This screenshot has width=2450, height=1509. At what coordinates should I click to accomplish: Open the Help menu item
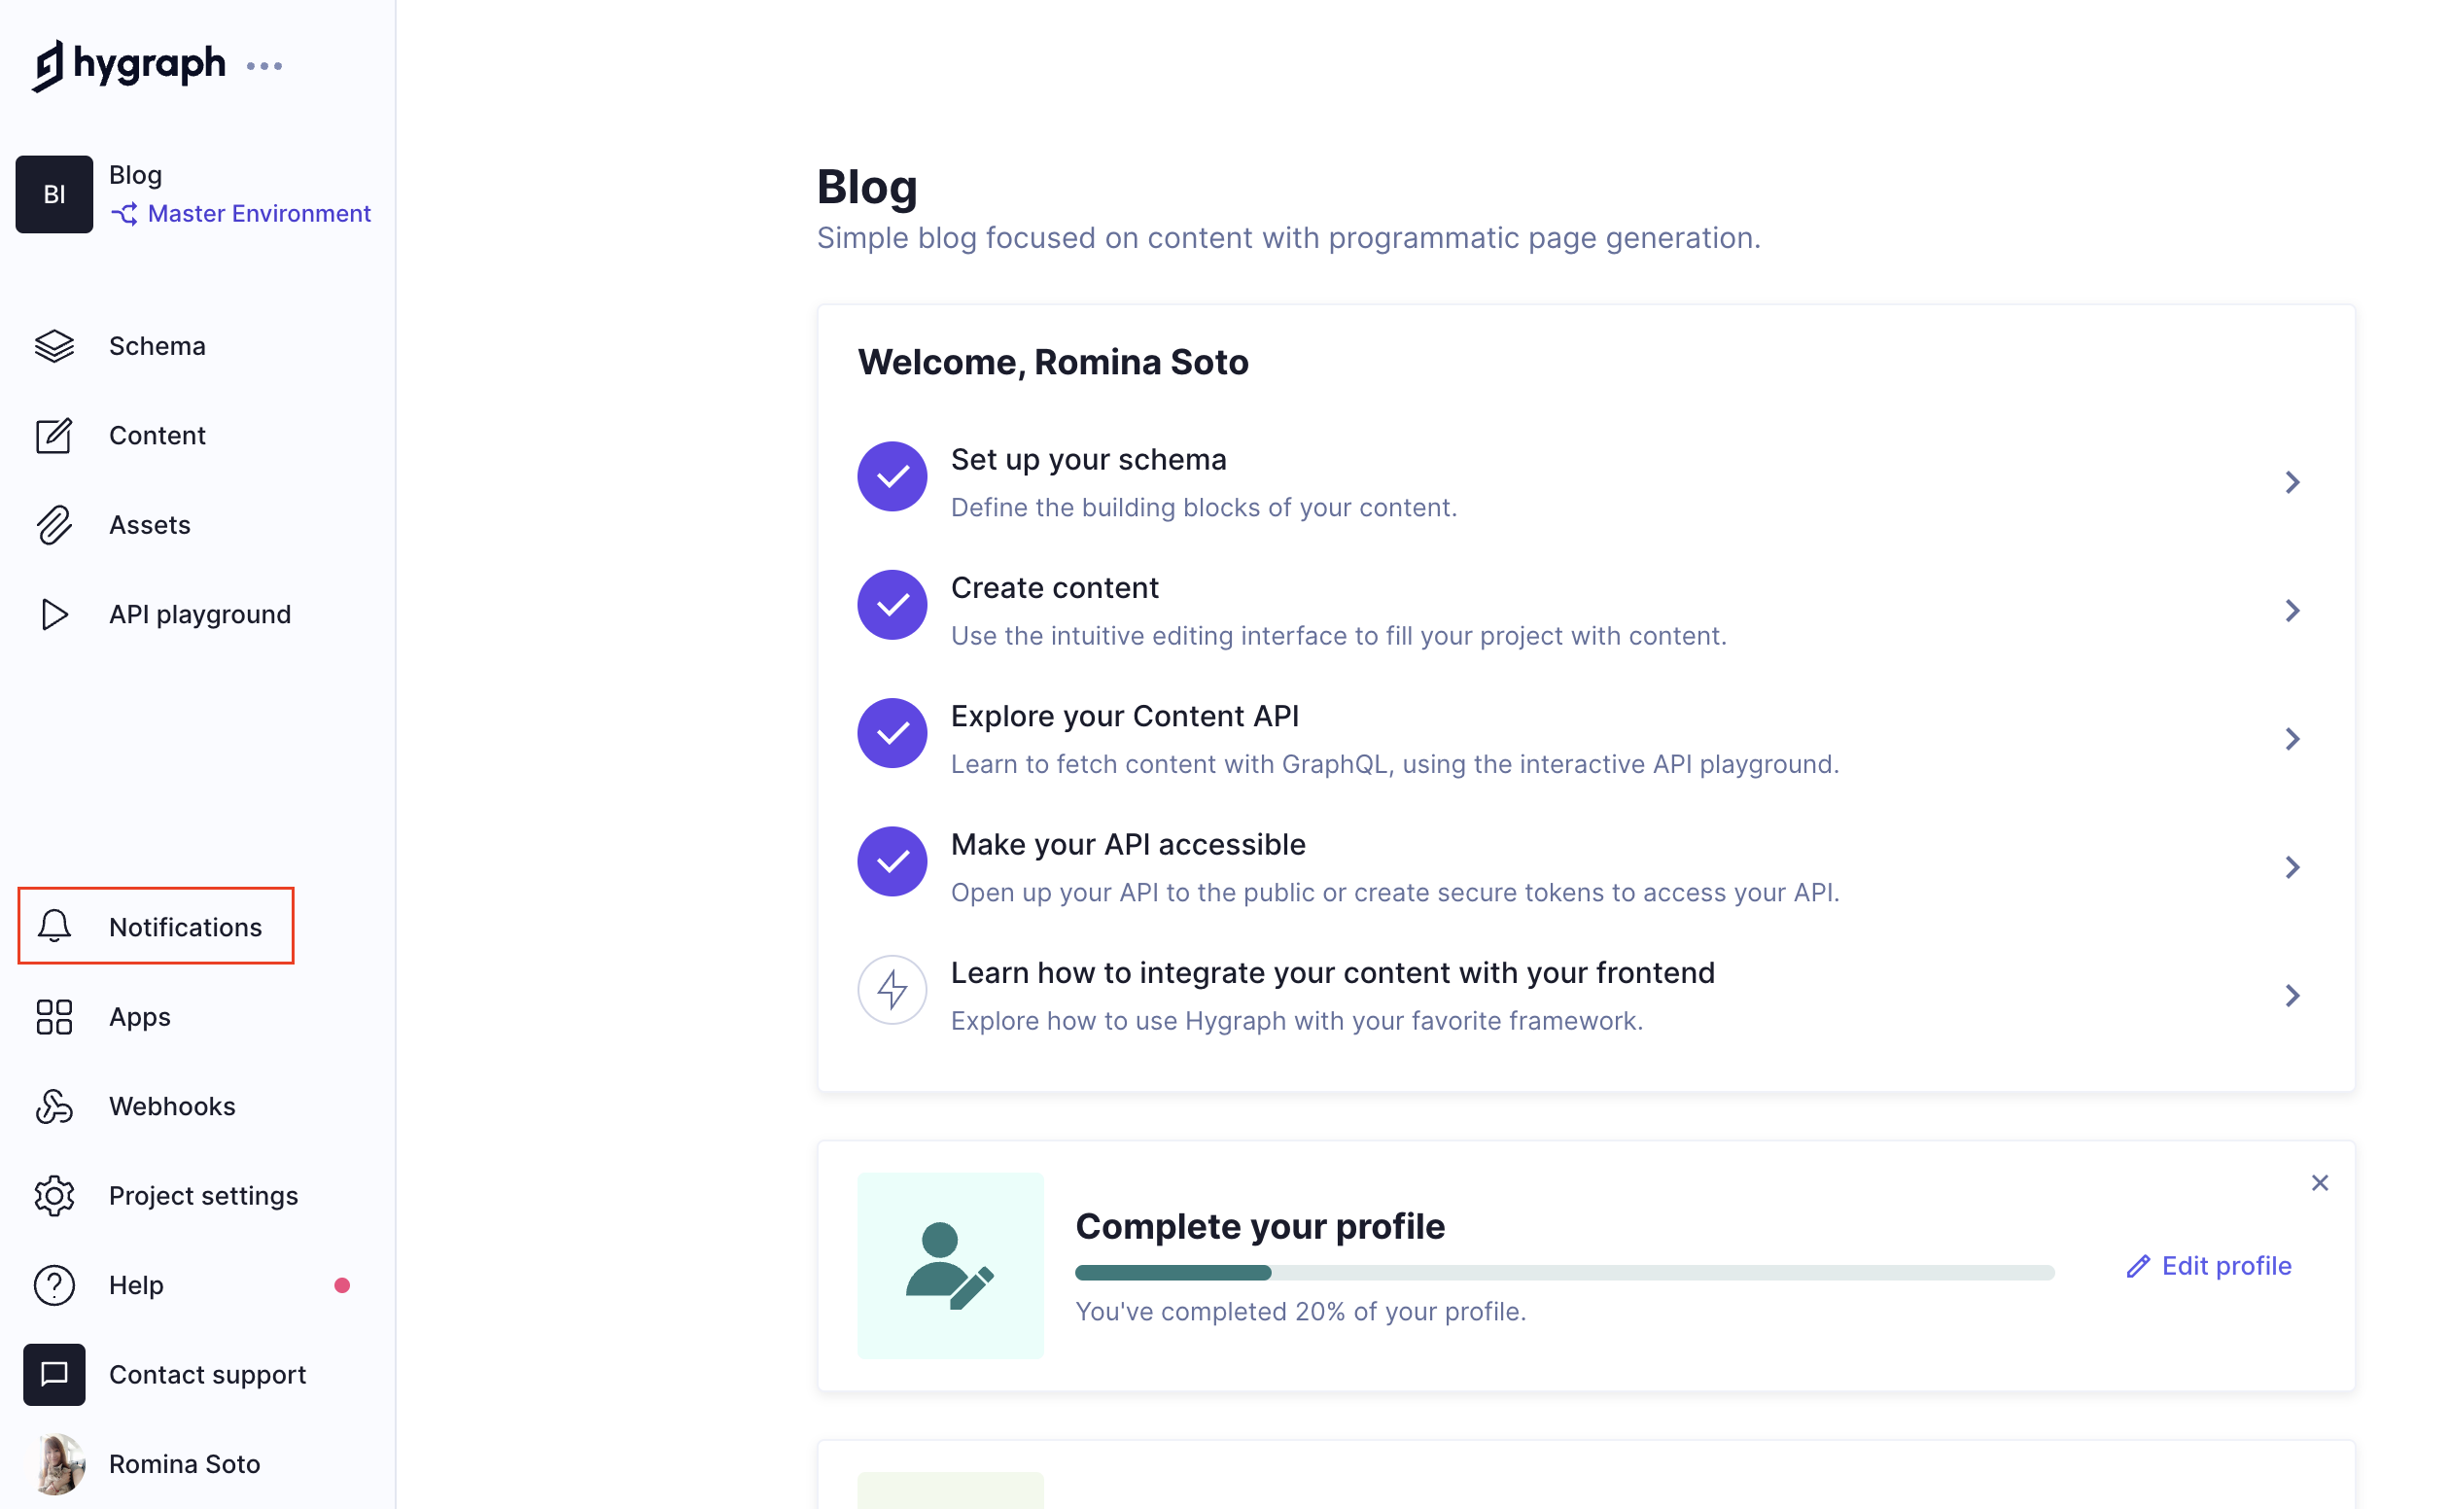[137, 1285]
